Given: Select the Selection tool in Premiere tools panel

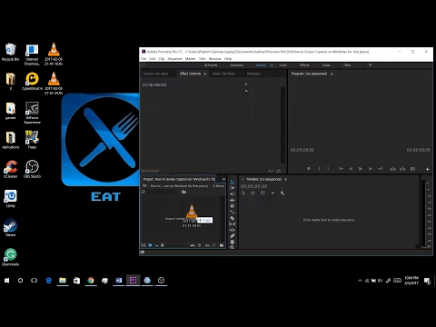Looking at the screenshot, I should point(233,183).
